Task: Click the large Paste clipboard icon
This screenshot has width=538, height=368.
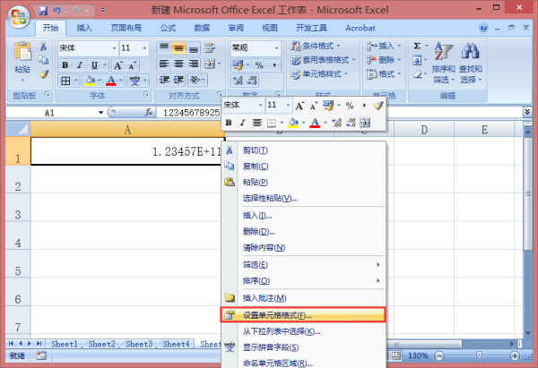Action: pos(22,51)
